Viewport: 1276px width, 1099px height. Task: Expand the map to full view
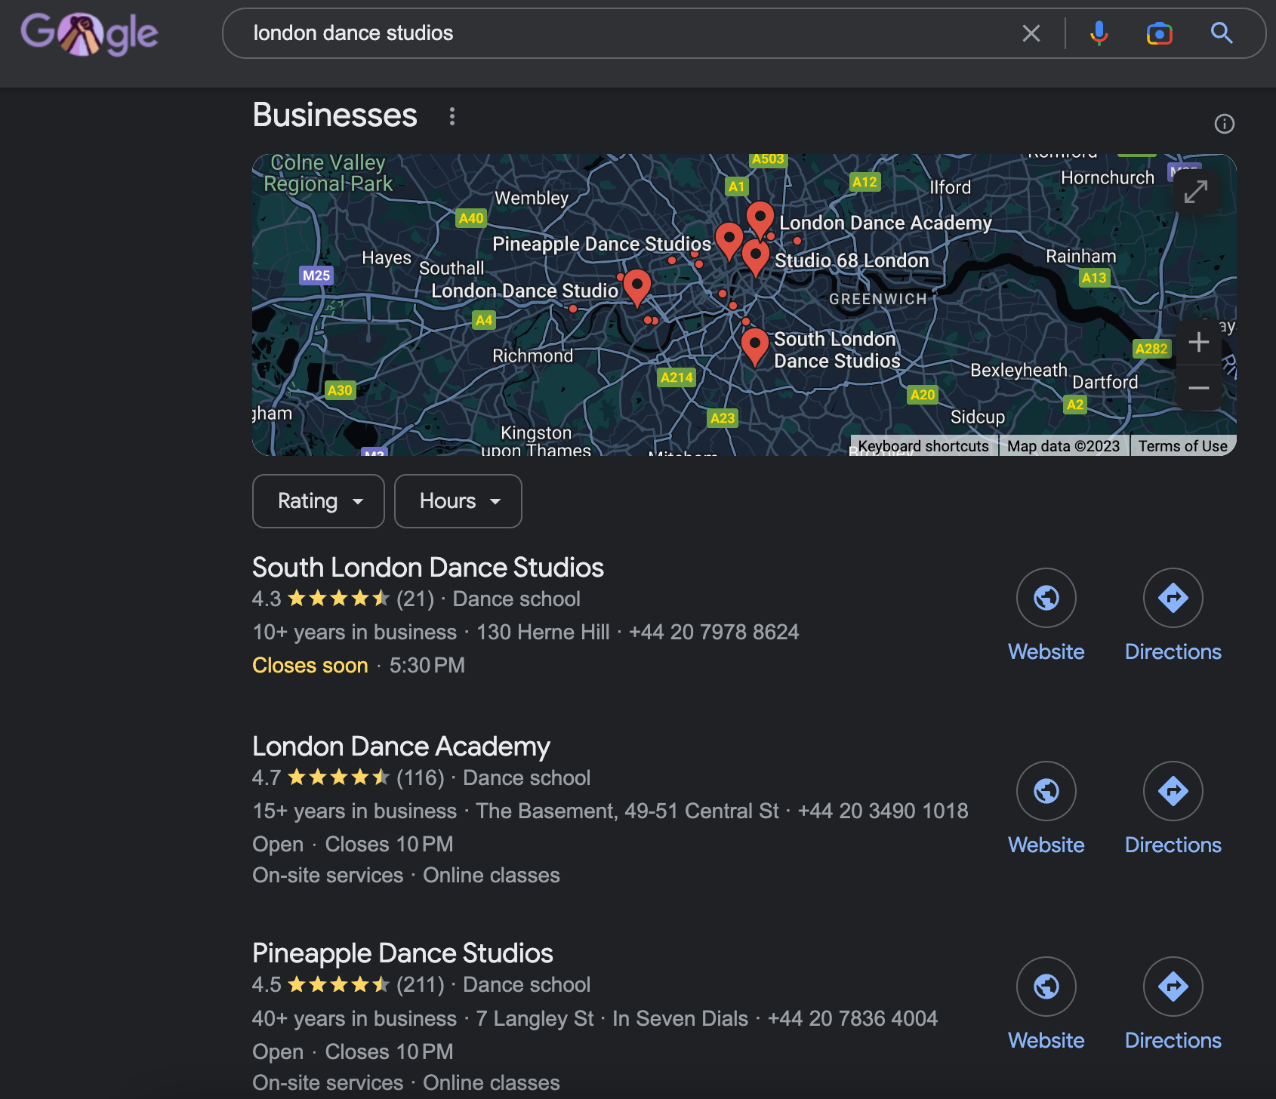1196,192
